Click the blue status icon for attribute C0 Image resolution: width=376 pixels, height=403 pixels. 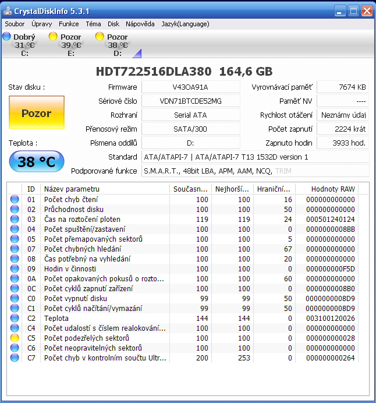click(x=15, y=298)
